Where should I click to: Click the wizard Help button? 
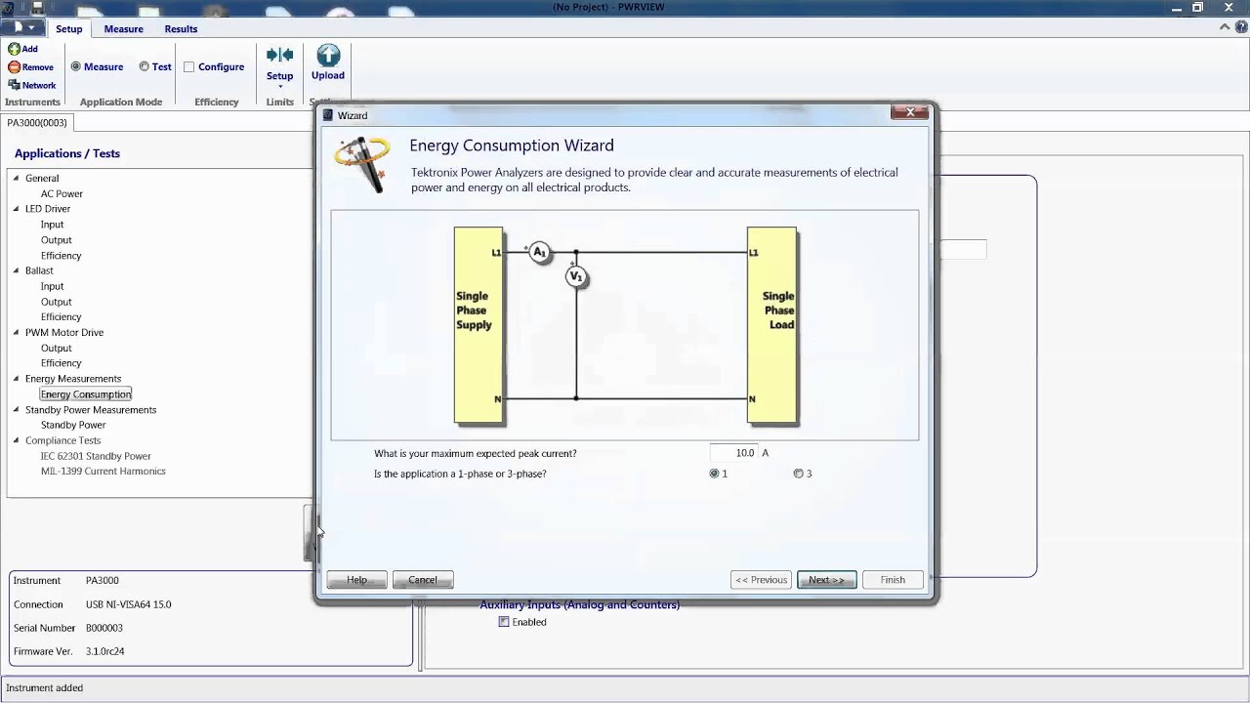click(357, 580)
